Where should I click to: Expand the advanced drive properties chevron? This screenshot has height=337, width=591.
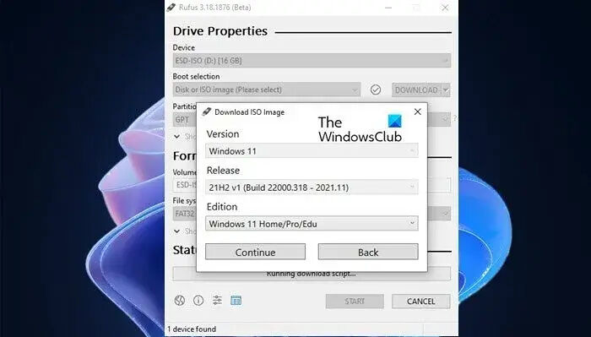[x=176, y=137]
